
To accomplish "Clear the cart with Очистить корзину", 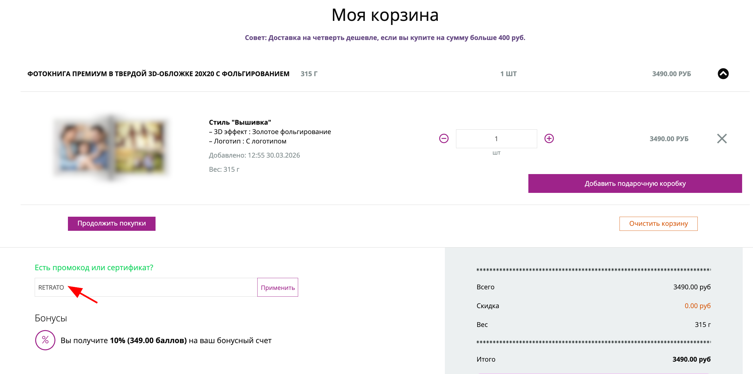I will pos(658,223).
